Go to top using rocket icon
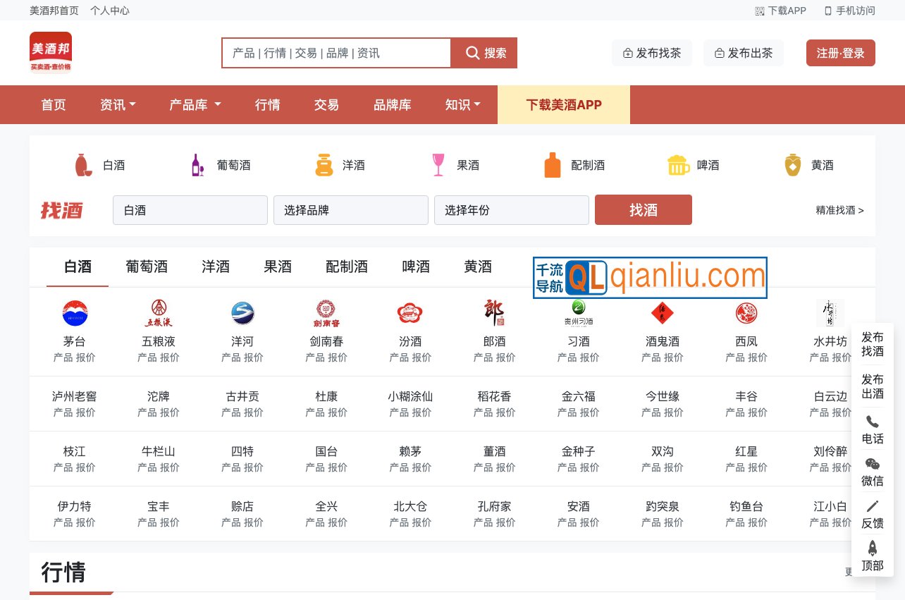 [872, 549]
